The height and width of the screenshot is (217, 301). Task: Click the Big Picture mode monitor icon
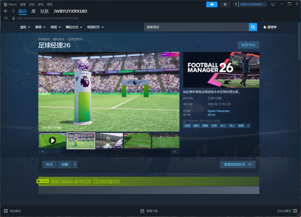273,4
